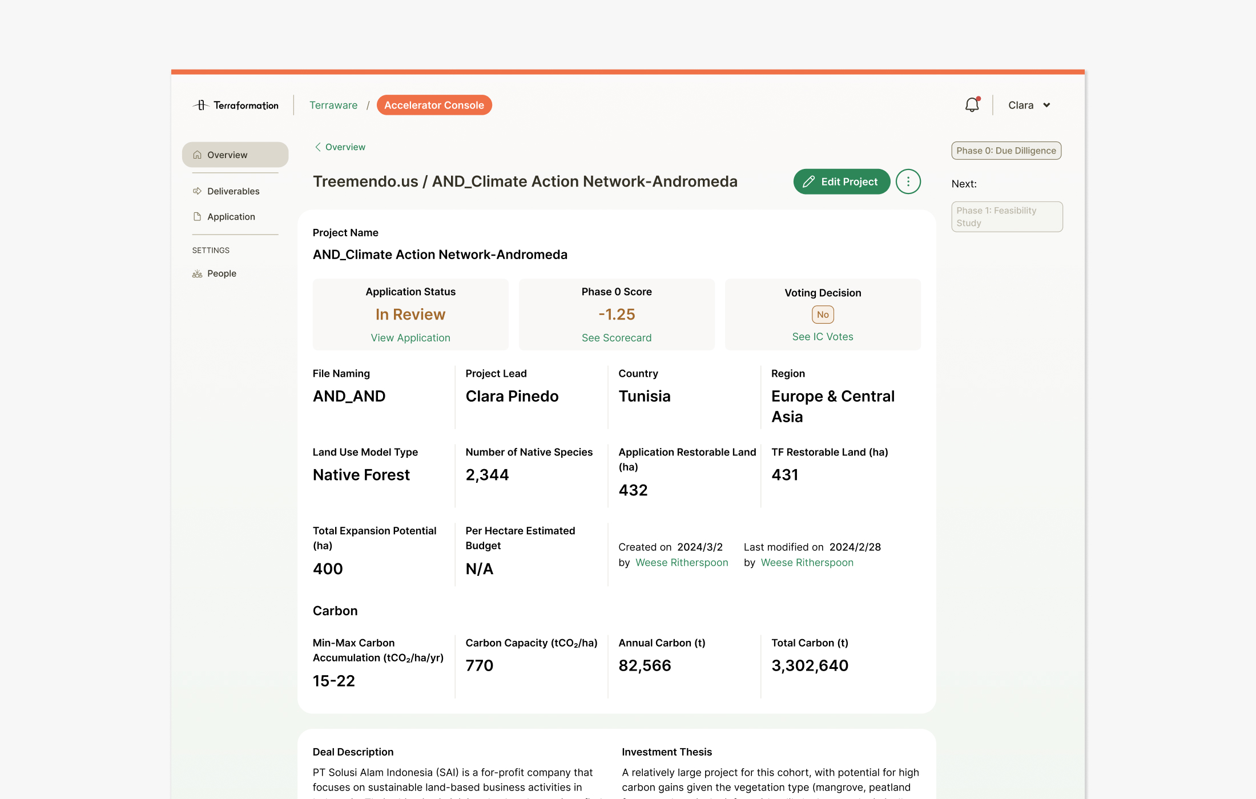Open the three-dot more options menu
The width and height of the screenshot is (1256, 799).
(908, 181)
